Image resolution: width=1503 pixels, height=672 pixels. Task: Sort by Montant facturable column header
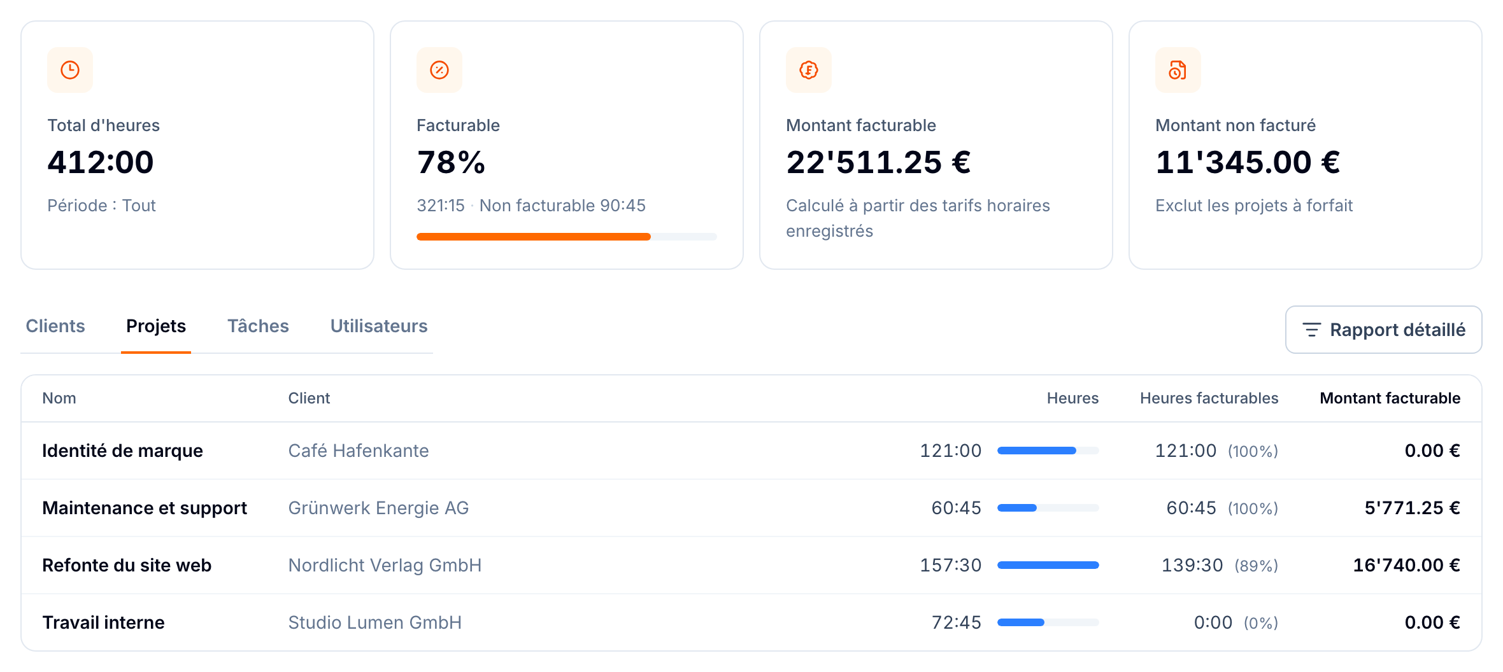(x=1390, y=398)
